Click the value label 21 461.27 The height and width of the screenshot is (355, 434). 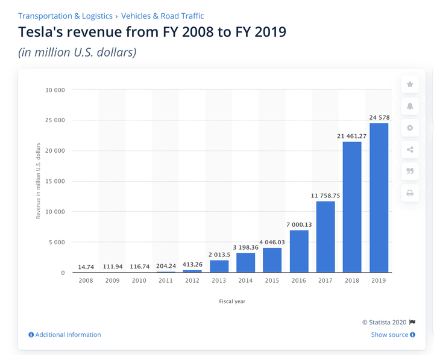[352, 136]
